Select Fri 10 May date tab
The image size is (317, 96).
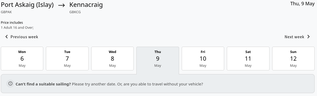203,59
